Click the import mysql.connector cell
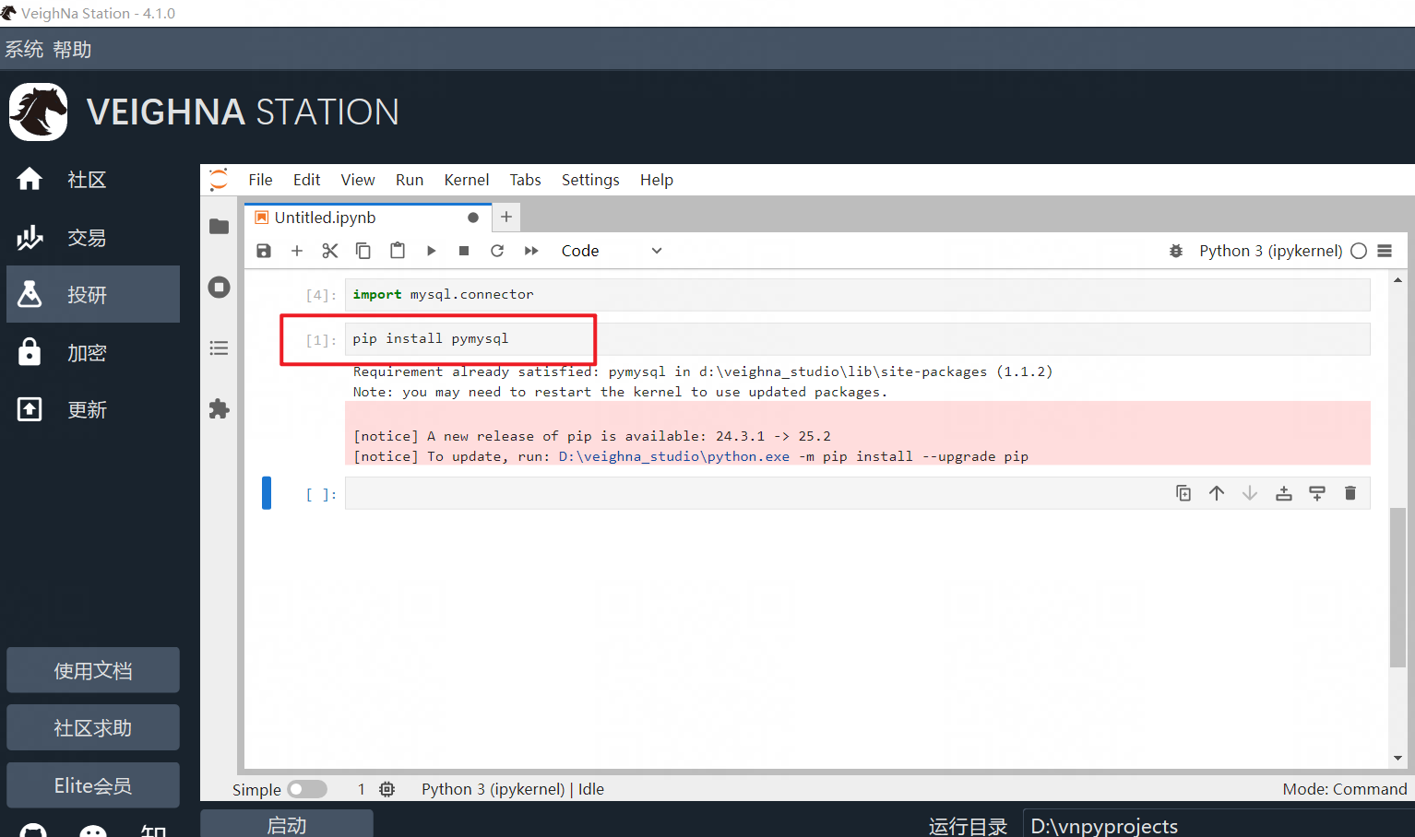The height and width of the screenshot is (837, 1415). coord(858,295)
